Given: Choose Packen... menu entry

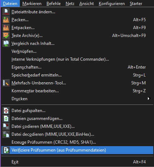Looking at the screenshot, I should click(x=77, y=20).
